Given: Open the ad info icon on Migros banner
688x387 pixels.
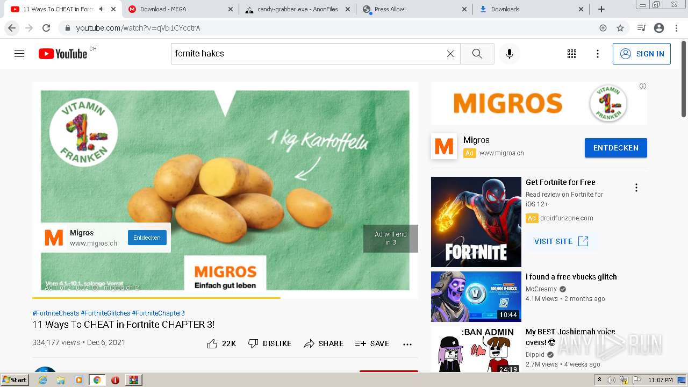Looking at the screenshot, I should (x=643, y=86).
